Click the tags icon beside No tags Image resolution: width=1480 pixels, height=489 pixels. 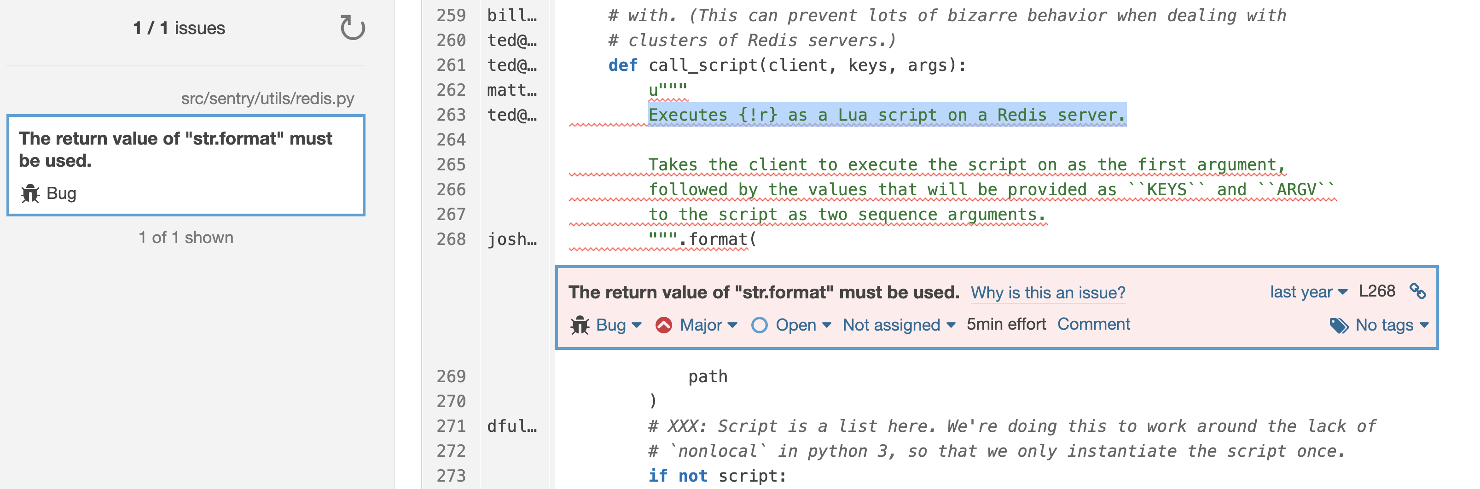[x=1339, y=326]
